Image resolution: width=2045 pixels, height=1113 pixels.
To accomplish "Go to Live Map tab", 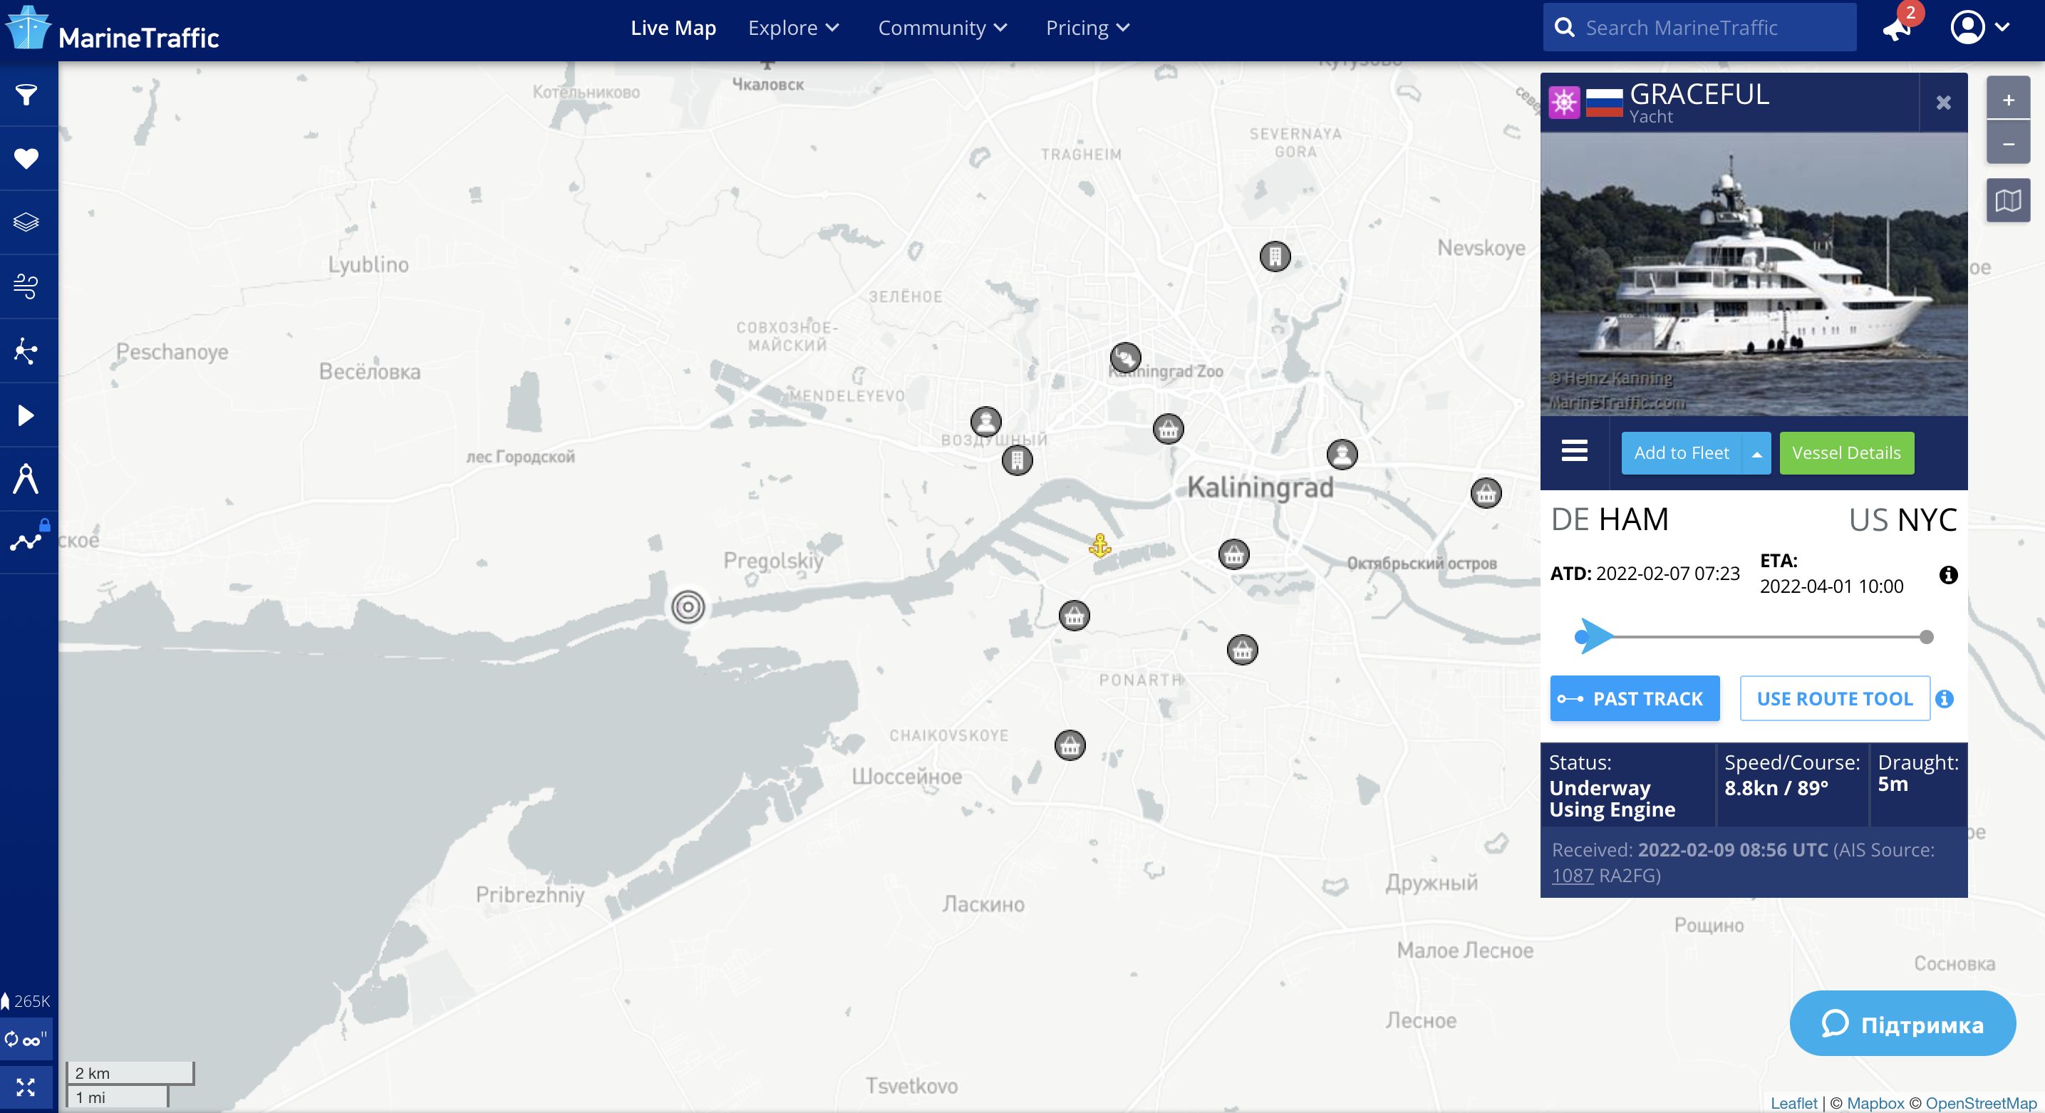I will click(x=673, y=28).
